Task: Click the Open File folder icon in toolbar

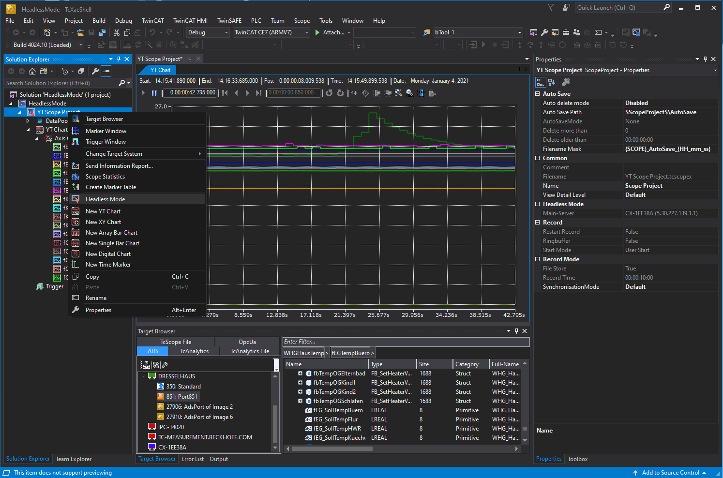Action: (81, 32)
